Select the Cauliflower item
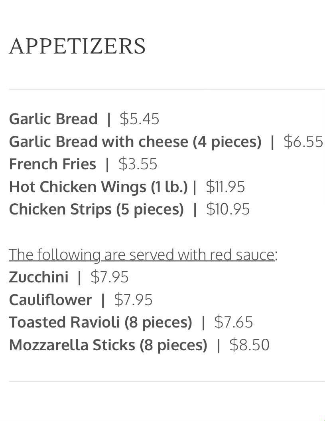The height and width of the screenshot is (421, 325). [x=50, y=300]
